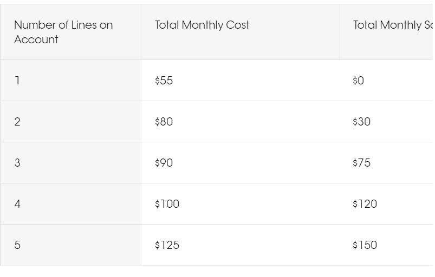Click the $100 monthly cost cell
Viewport: 435px width, 277px height.
pyautogui.click(x=240, y=204)
